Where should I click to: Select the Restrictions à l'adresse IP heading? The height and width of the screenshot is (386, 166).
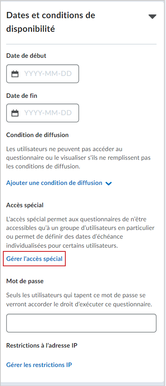[42, 346]
